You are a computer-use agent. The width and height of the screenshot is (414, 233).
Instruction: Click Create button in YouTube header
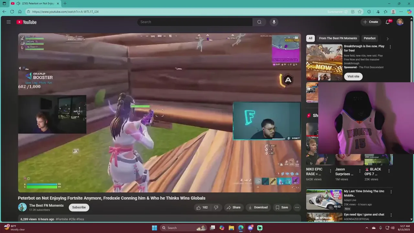tap(371, 22)
